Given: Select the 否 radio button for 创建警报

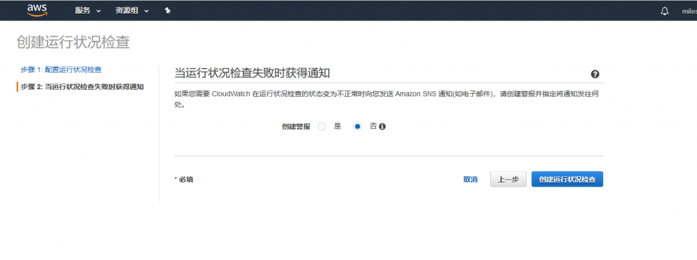Looking at the screenshot, I should (357, 127).
